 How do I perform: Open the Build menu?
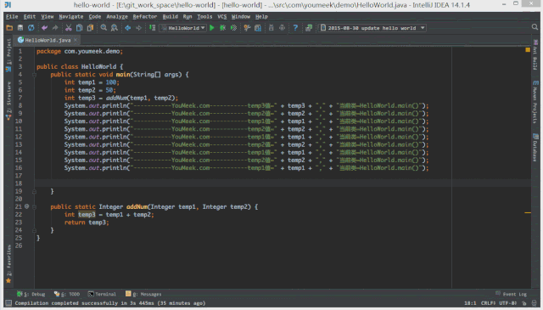pos(170,17)
